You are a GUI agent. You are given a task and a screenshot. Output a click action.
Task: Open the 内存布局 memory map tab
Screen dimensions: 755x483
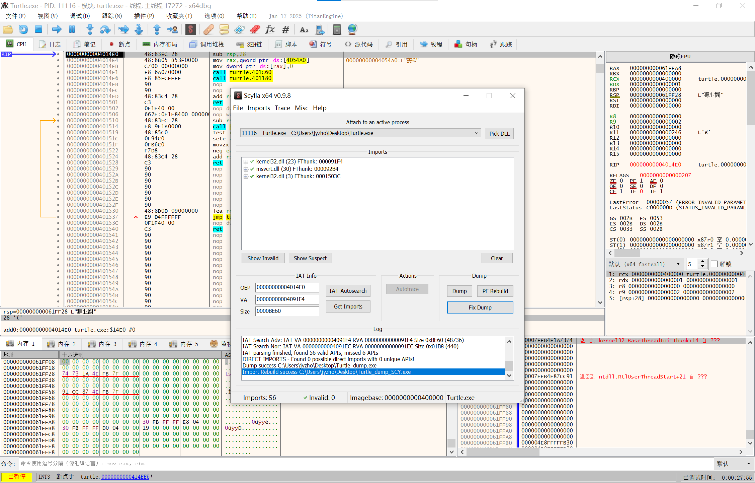(160, 44)
